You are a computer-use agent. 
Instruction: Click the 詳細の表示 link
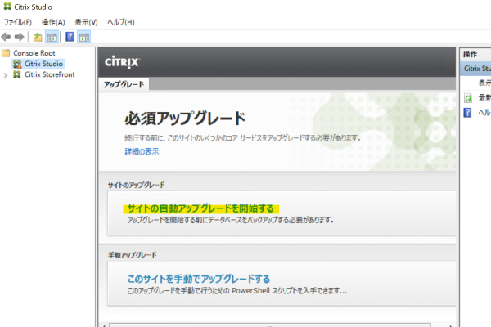click(142, 151)
